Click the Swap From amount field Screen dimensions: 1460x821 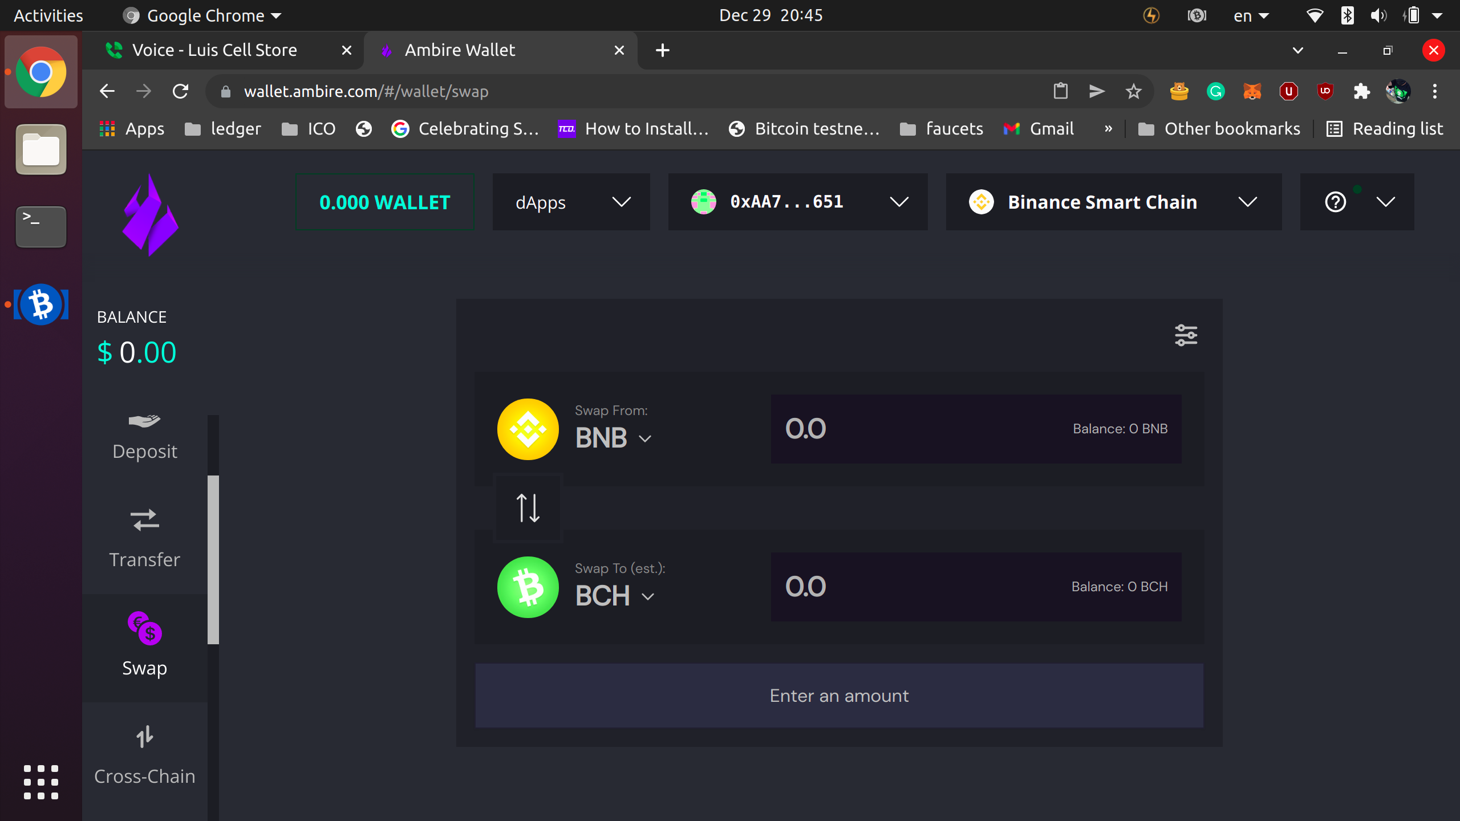(976, 429)
